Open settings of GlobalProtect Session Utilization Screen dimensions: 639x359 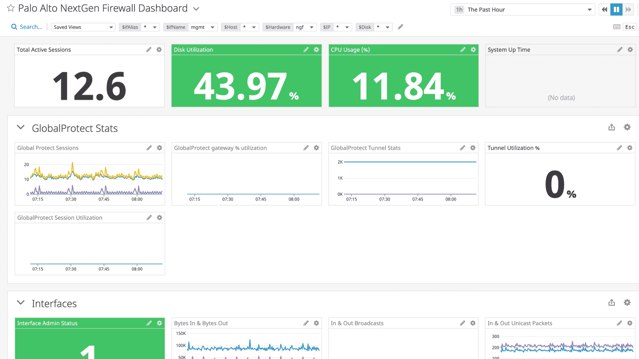[x=159, y=218]
